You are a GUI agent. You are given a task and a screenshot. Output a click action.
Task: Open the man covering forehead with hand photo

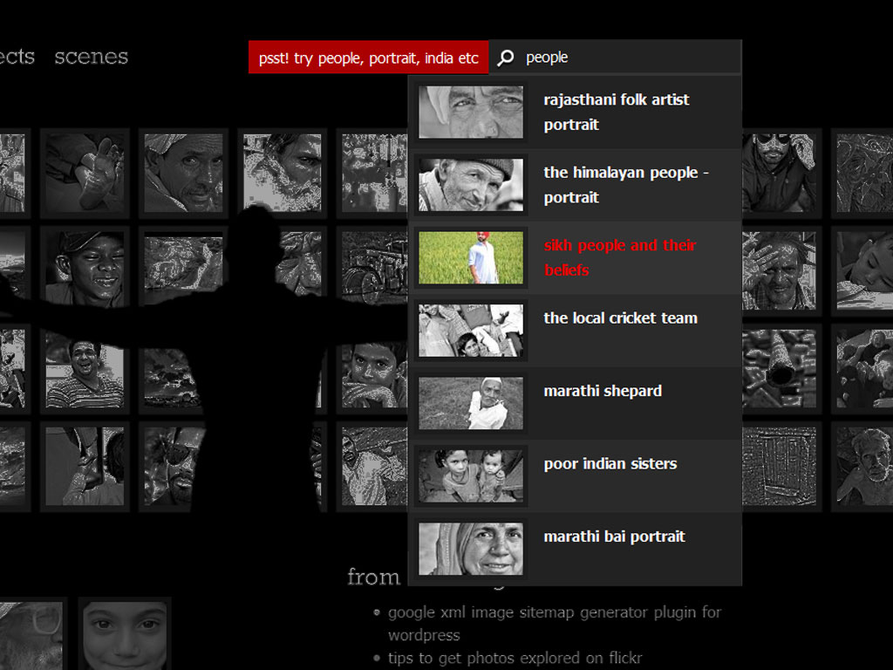click(779, 270)
